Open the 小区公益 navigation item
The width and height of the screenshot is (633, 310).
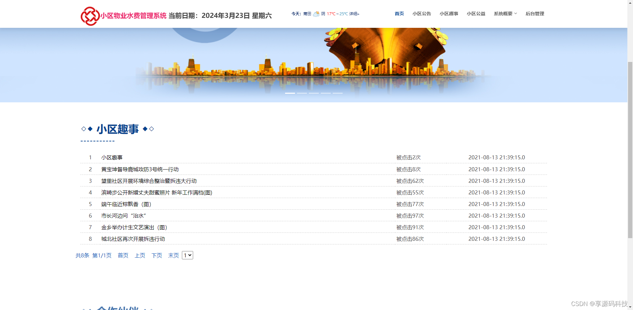pos(476,14)
